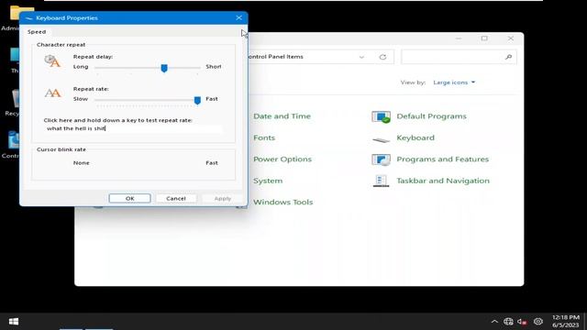Viewport: 587px width, 330px height.
Task: Click the repeat delay clock icon
Action: pos(52,61)
